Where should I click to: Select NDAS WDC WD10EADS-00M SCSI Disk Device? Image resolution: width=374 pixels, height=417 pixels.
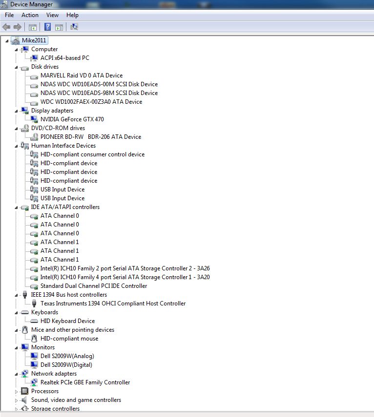[x=99, y=84]
